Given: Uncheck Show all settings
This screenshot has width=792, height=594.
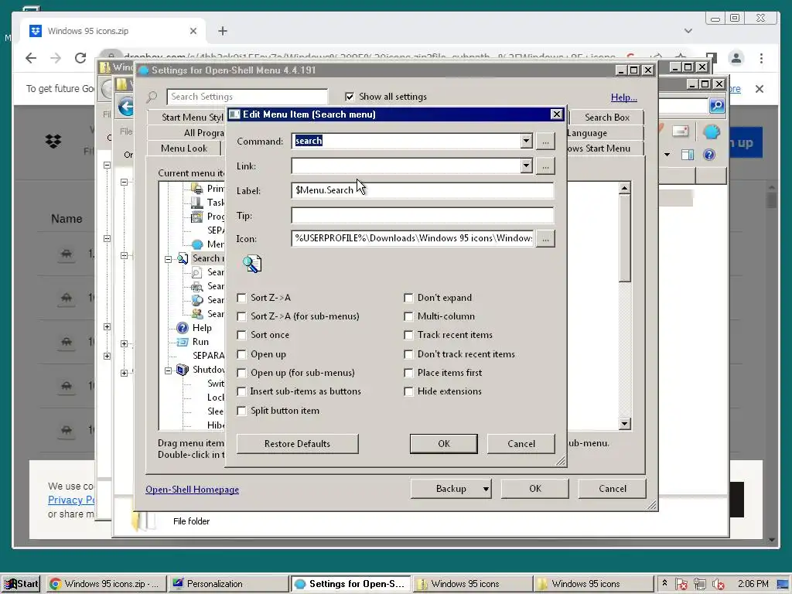Looking at the screenshot, I should [350, 97].
